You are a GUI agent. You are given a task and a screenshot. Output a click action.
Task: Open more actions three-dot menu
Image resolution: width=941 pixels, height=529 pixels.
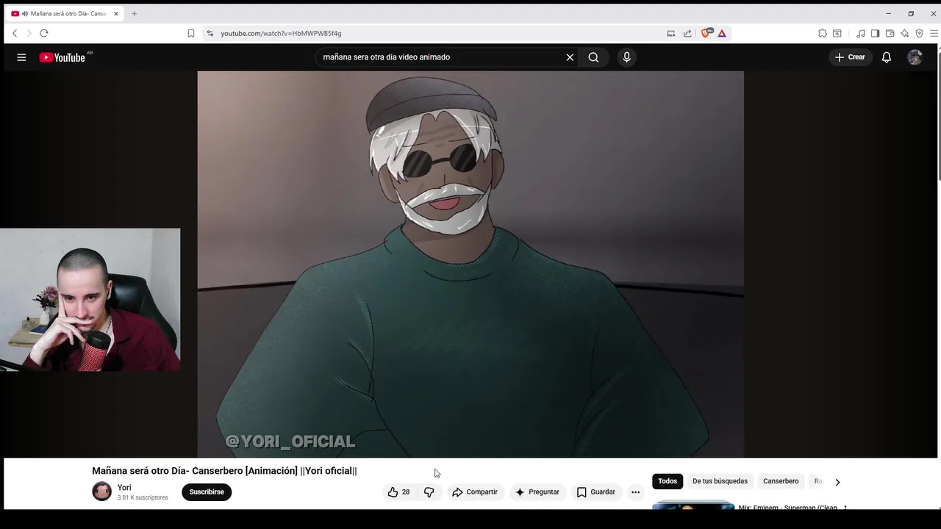pos(635,492)
